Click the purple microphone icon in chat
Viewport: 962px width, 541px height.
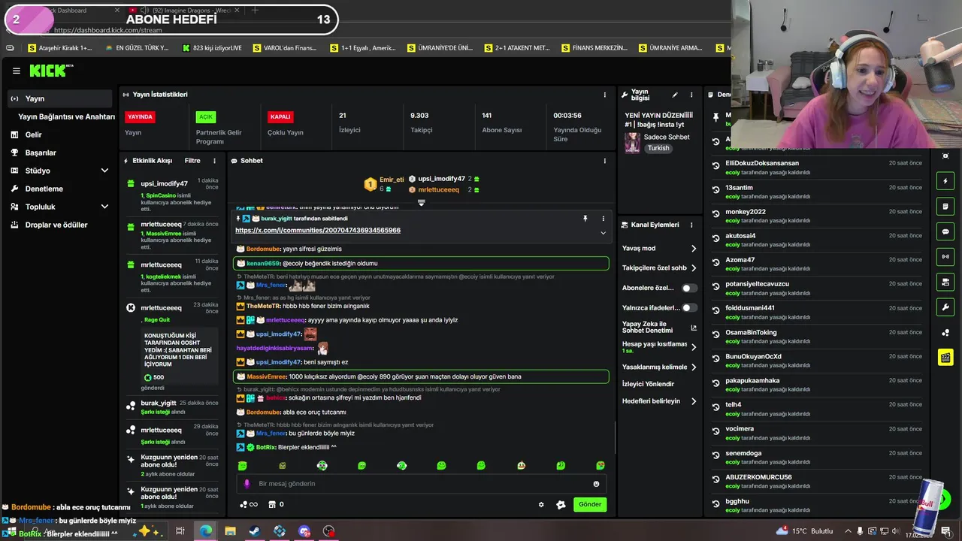click(x=247, y=484)
